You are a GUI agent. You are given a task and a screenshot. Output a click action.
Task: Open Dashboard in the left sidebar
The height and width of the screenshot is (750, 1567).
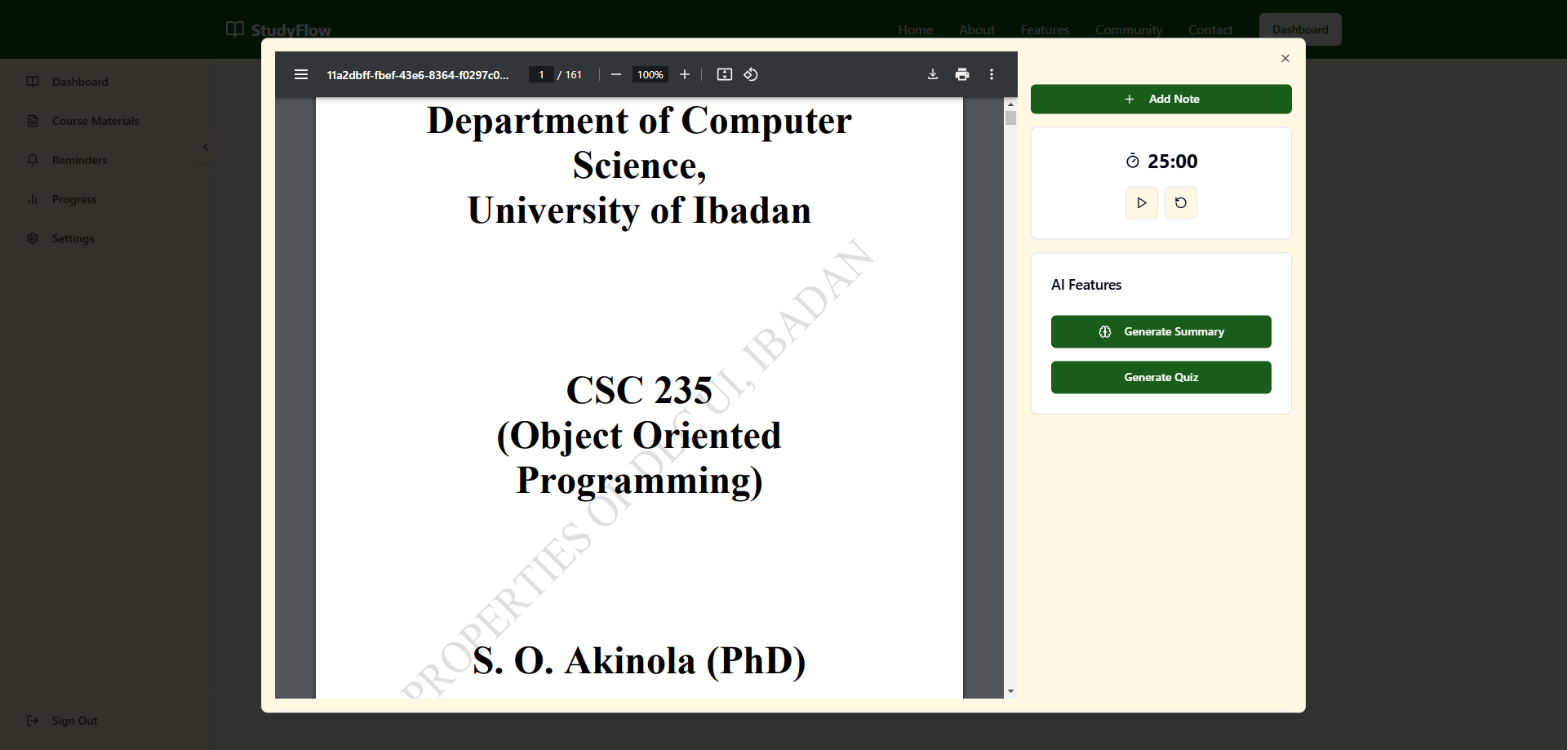pyautogui.click(x=80, y=82)
